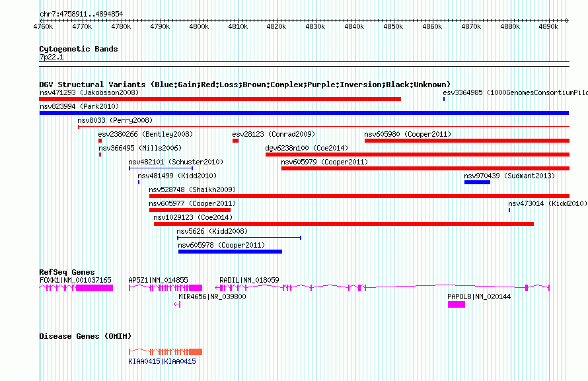
Task: Click the 4850k ruler tick label
Action: [393, 27]
